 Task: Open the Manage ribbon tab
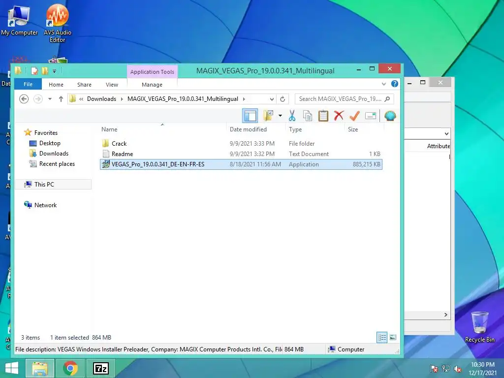(152, 85)
